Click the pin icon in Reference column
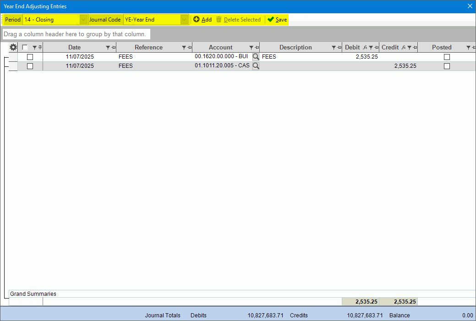The width and height of the screenshot is (476, 321). (189, 48)
